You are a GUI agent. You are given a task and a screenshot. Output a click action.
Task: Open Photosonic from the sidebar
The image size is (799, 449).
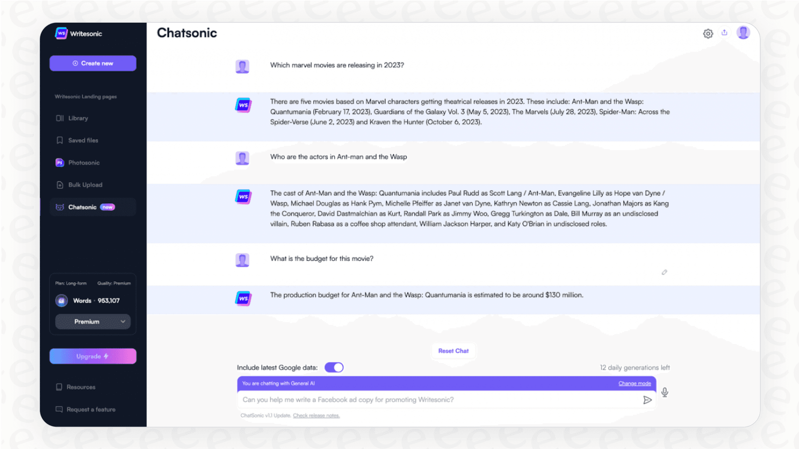pos(84,163)
